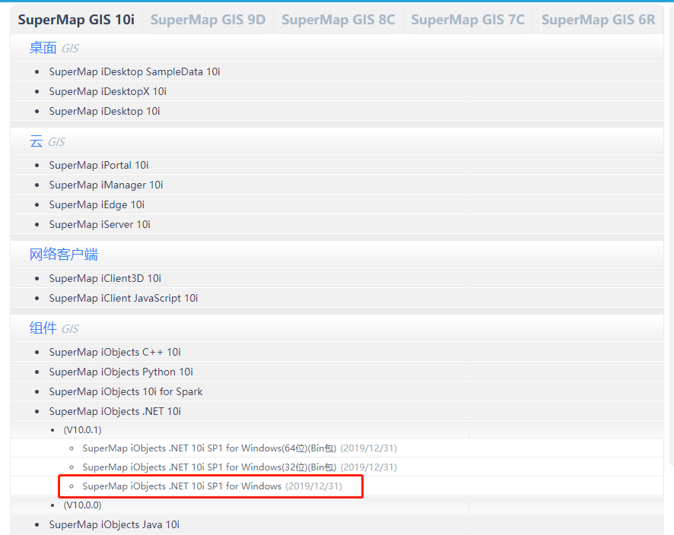Image resolution: width=674 pixels, height=535 pixels.
Task: View the SuperMap GIS 6R tab
Action: point(598,20)
